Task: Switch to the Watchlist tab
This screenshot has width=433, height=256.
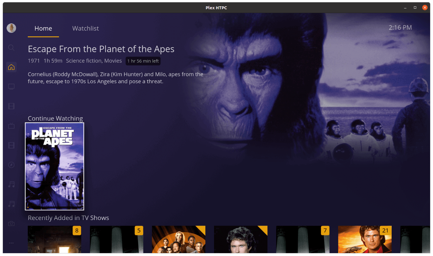Action: pyautogui.click(x=85, y=28)
